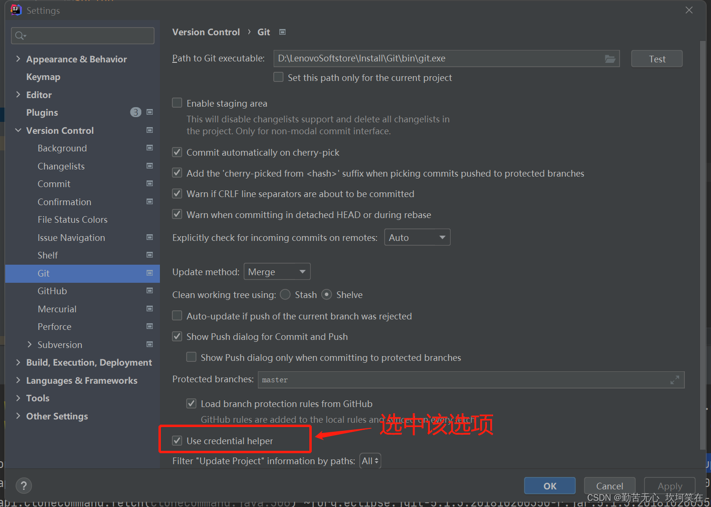
Task: Click the project icon next to Confirmation
Action: point(149,201)
